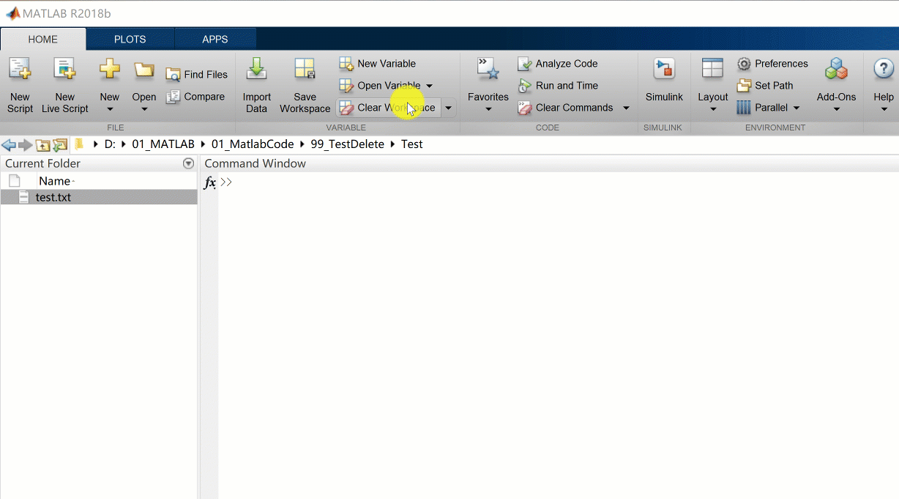
Task: Switch to the HOME tab
Action: pos(43,40)
